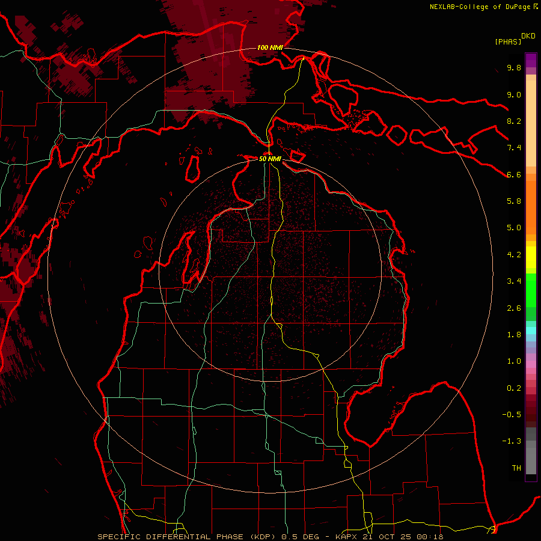Click the purple top segment of color bar
This screenshot has height=541, width=541.
pos(531,60)
